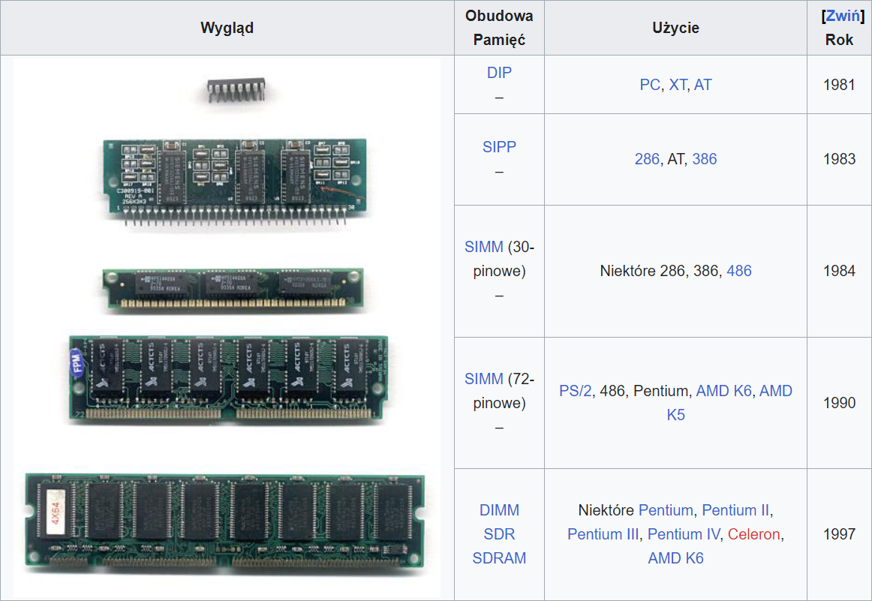
Task: Open the Pentium IV link
Action: tap(683, 534)
